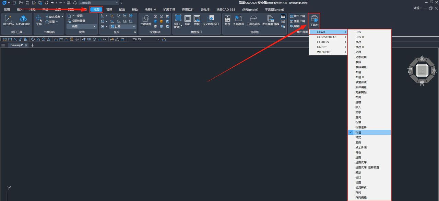Close the Drawing1* tab with its X
Screen dimensions: 439x201
pyautogui.click(x=26, y=45)
